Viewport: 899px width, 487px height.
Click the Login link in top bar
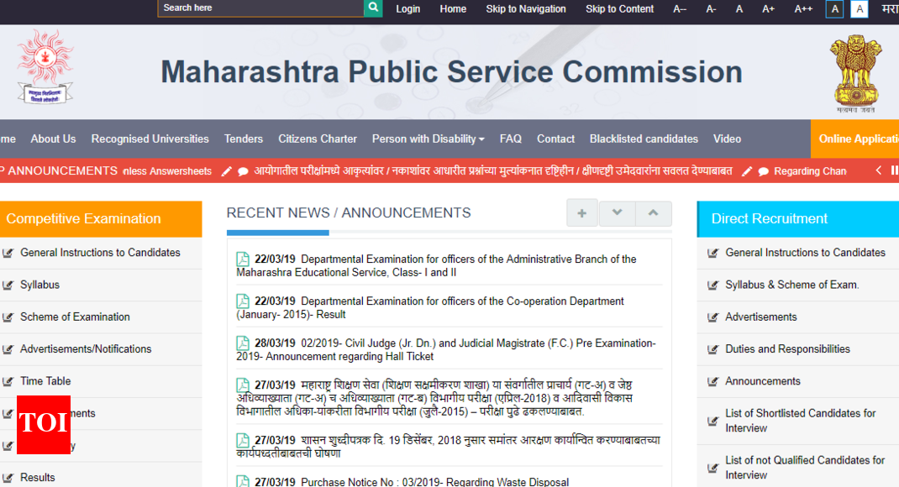pyautogui.click(x=408, y=9)
